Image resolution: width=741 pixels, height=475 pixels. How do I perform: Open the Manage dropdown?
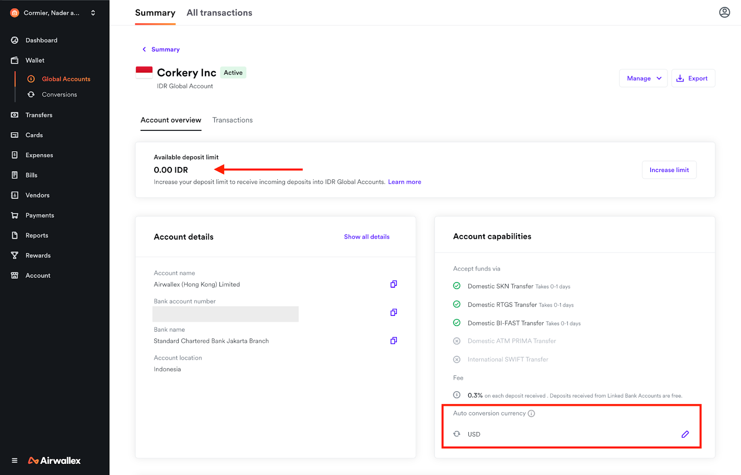coord(643,78)
